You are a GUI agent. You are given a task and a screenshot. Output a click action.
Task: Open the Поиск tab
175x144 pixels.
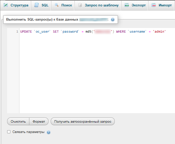(63, 5)
